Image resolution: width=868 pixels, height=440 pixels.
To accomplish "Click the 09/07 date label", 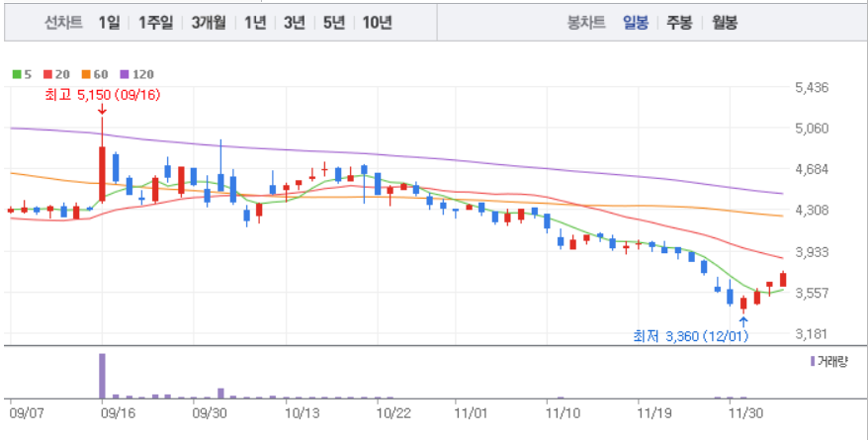I will point(26,414).
